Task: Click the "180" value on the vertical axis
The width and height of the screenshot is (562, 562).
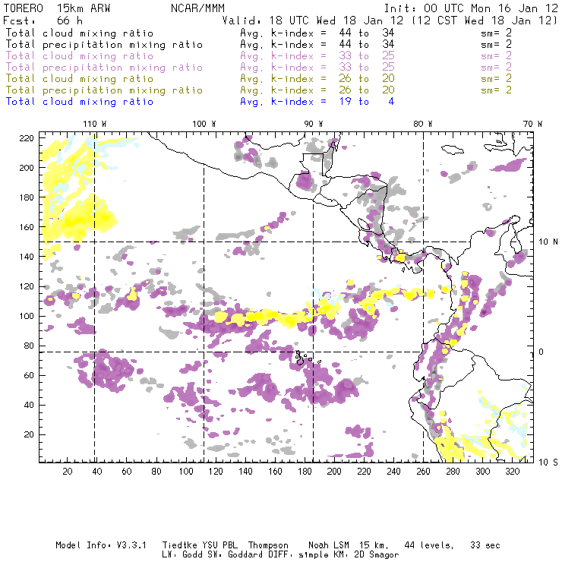Action: (x=27, y=197)
